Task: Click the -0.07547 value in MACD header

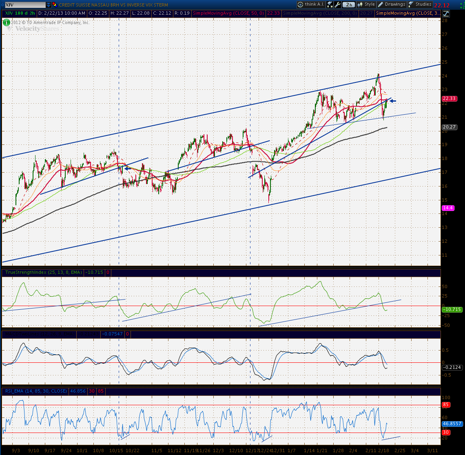Action: click(x=112, y=334)
